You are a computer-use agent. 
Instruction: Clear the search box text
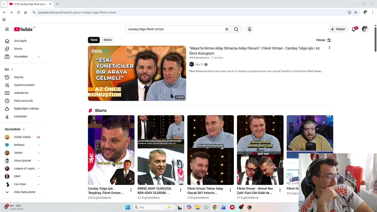pos(227,29)
